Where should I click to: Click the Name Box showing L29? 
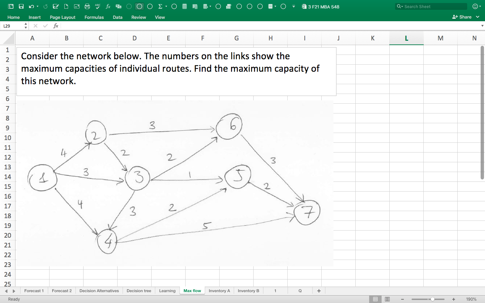click(x=12, y=26)
